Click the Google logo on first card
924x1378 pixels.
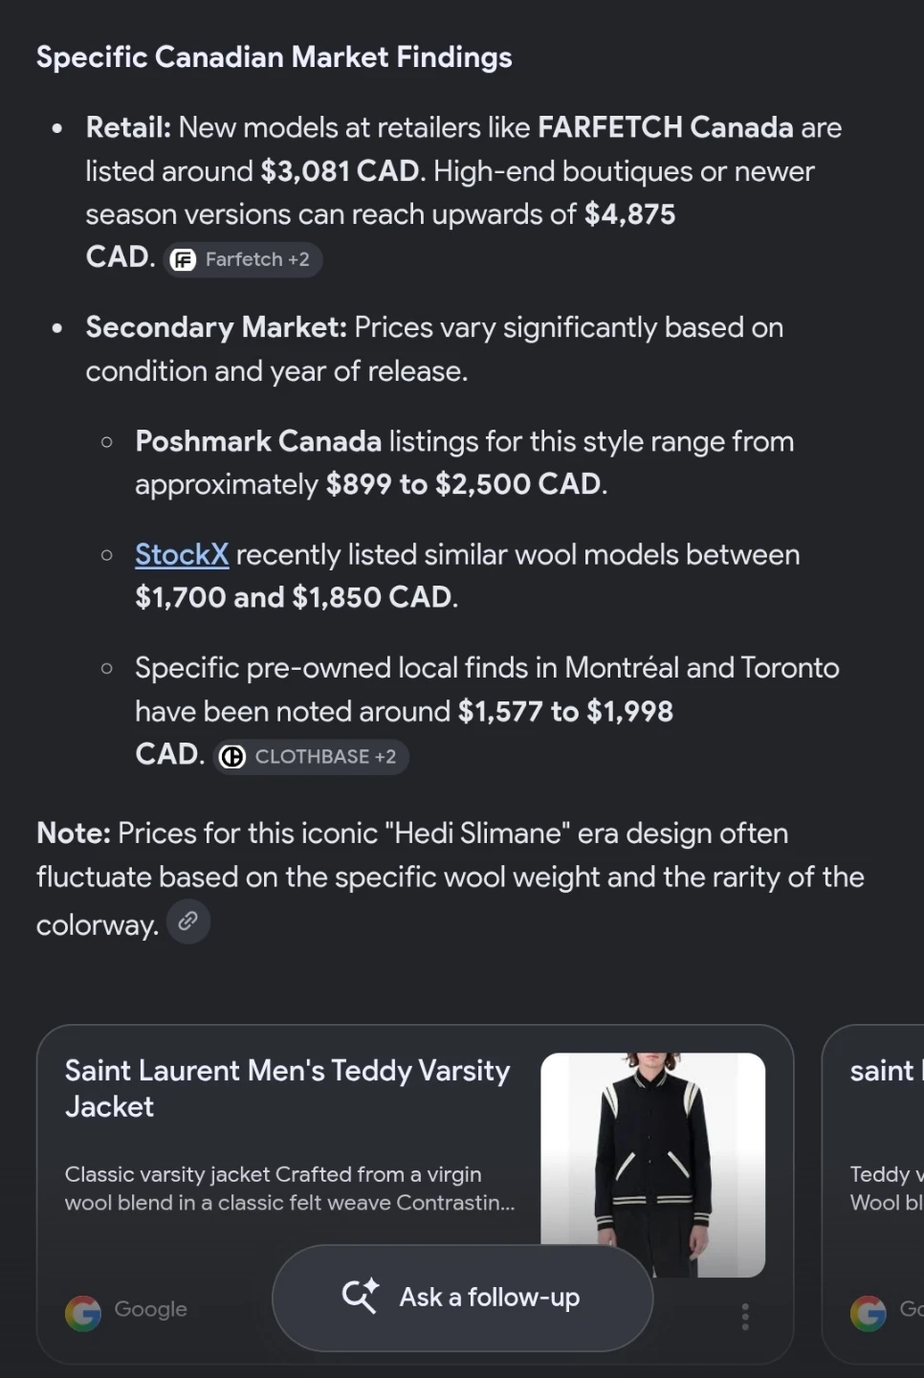pyautogui.click(x=83, y=1313)
